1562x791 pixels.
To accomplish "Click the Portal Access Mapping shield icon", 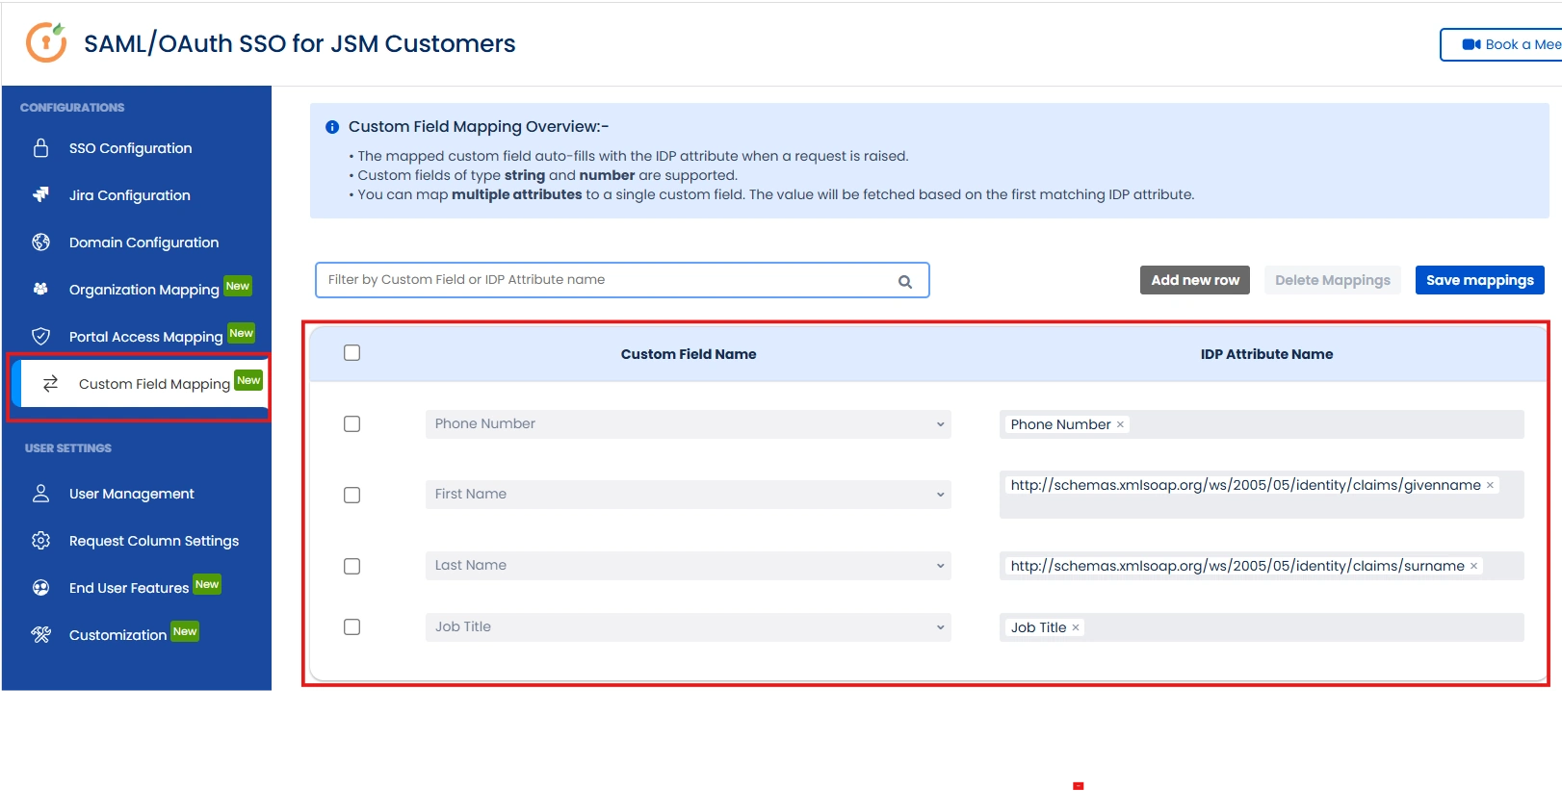I will (x=40, y=336).
